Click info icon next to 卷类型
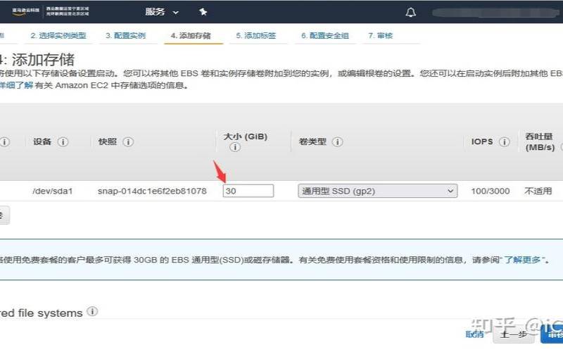The width and height of the screenshot is (563, 352). click(337, 142)
